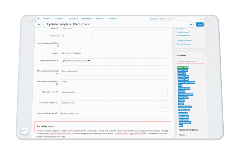Copy the vendor_name variable tag
240x152 pixels.
pyautogui.click(x=183, y=98)
